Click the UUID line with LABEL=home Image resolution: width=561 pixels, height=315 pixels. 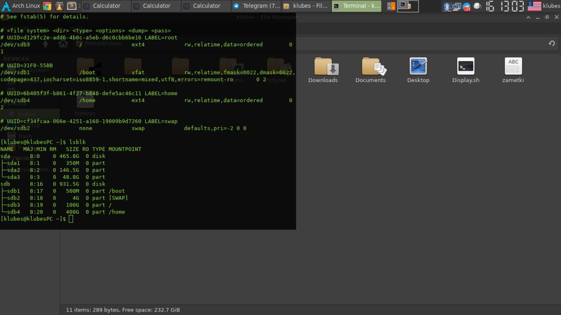click(89, 93)
